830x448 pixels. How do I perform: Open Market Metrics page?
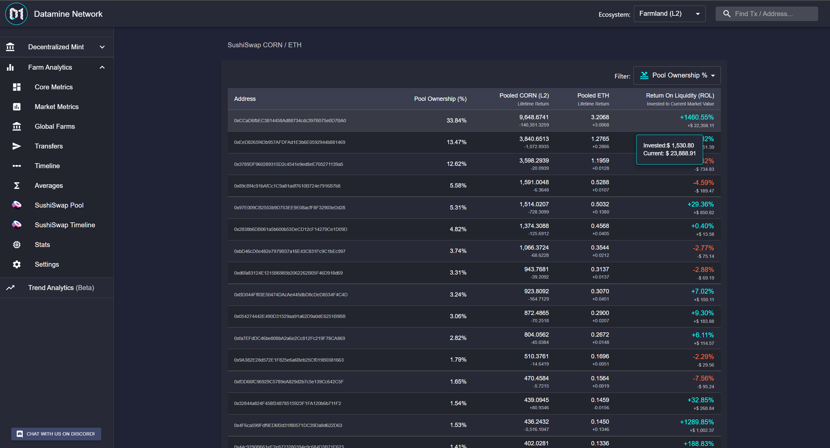pos(57,107)
